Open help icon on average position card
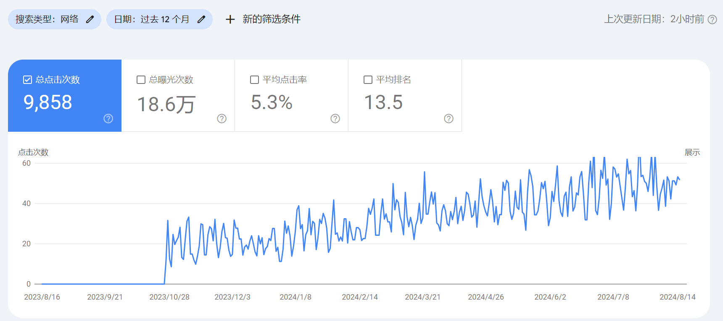723x321 pixels. (449, 119)
